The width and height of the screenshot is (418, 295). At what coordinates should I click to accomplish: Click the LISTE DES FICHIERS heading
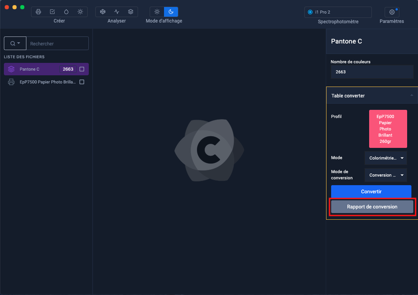click(24, 57)
